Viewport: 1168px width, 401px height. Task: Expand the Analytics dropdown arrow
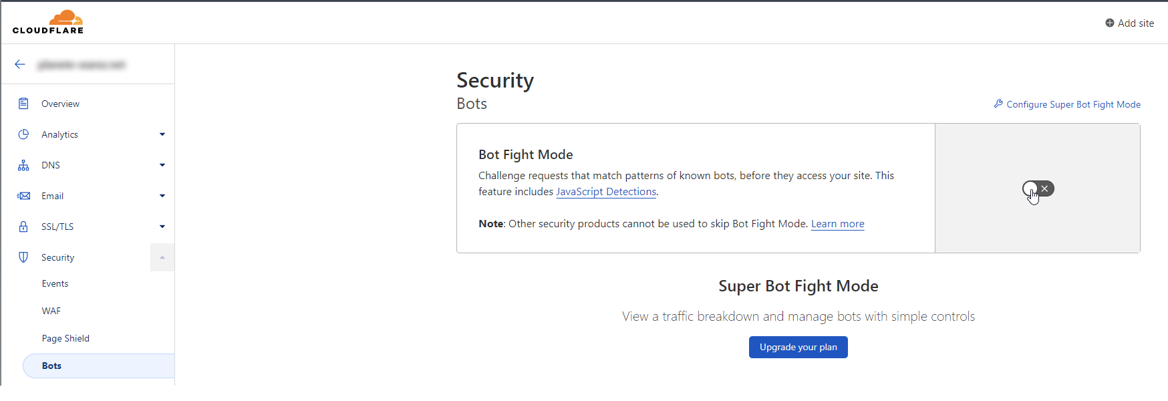[162, 134]
